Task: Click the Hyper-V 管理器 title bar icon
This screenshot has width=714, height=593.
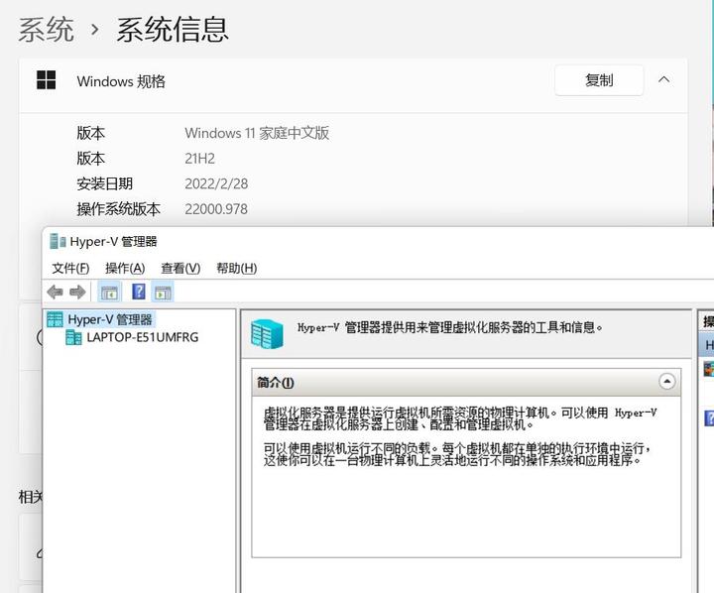Action: (58, 241)
